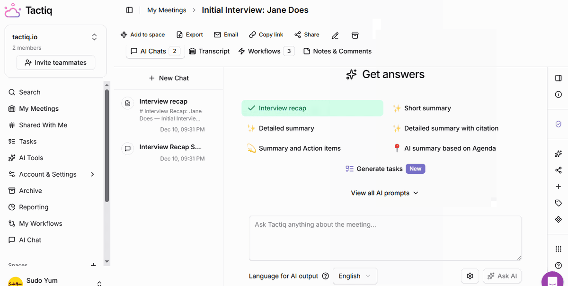Click Add to space

point(142,35)
